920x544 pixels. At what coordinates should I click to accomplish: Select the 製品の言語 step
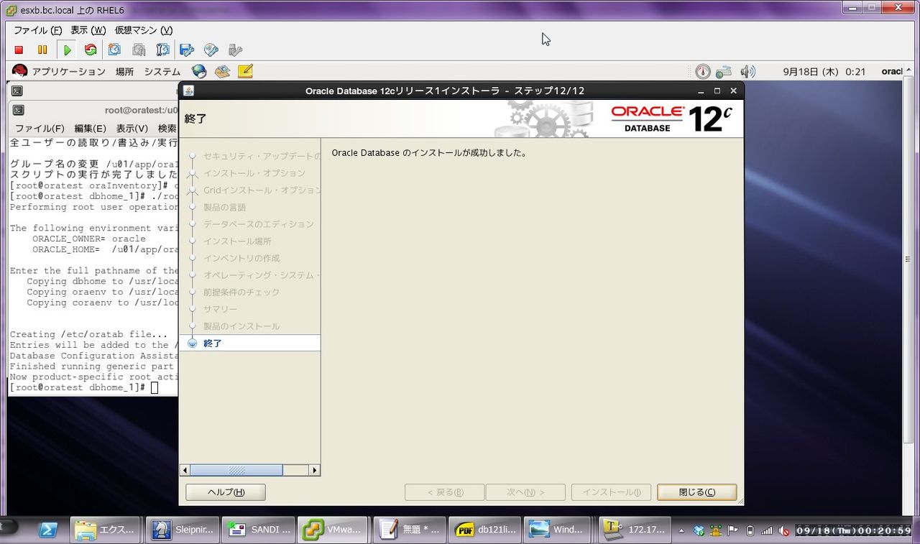(x=224, y=207)
